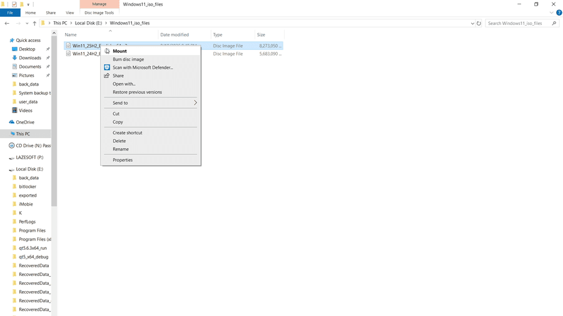Switch to the View ribbon tab
The image size is (563, 316).
[69, 12]
